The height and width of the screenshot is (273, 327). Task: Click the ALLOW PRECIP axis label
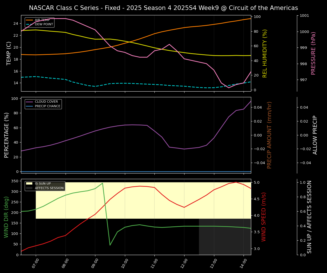click(315, 135)
